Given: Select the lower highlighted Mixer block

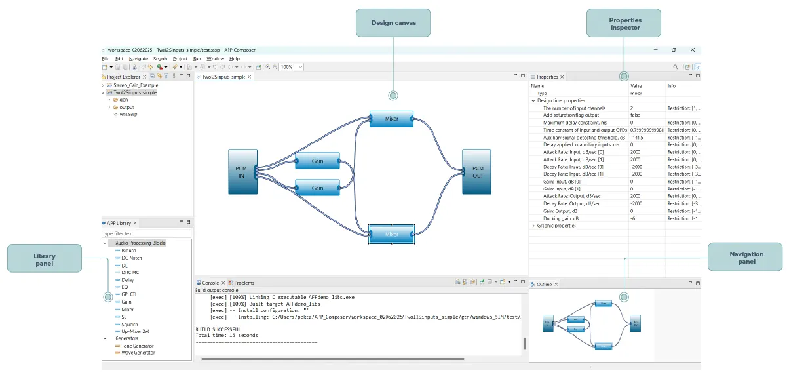Looking at the screenshot, I should (x=392, y=234).
